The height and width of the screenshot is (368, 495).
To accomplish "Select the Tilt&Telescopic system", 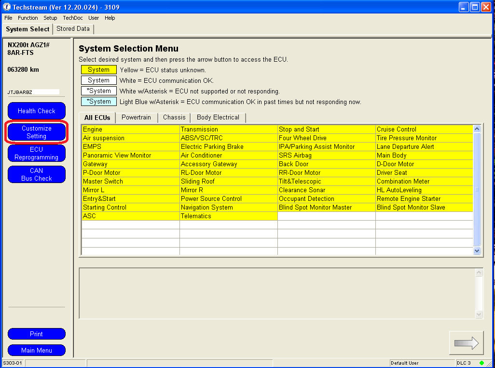I will point(327,181).
